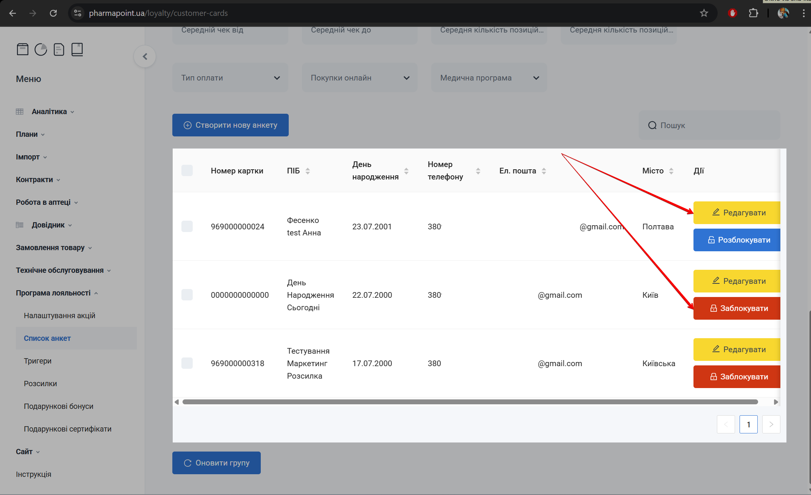Block the Тестування Маркетинг Розсилка card

pyautogui.click(x=737, y=377)
